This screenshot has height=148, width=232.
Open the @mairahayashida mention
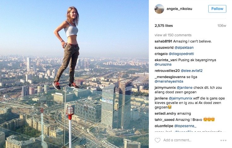(169, 81)
